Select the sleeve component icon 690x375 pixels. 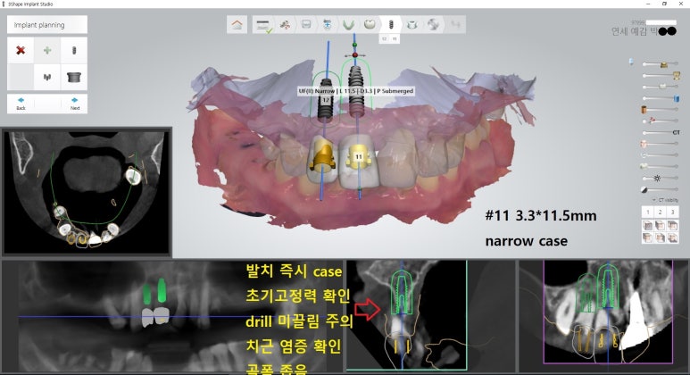[74, 77]
